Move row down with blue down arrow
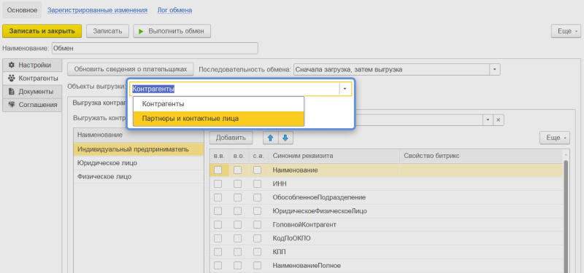The height and width of the screenshot is (273, 584). [285, 138]
